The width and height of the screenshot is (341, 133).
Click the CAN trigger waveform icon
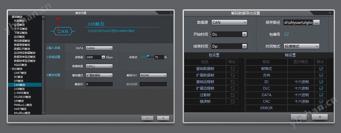pyautogui.click(x=63, y=31)
